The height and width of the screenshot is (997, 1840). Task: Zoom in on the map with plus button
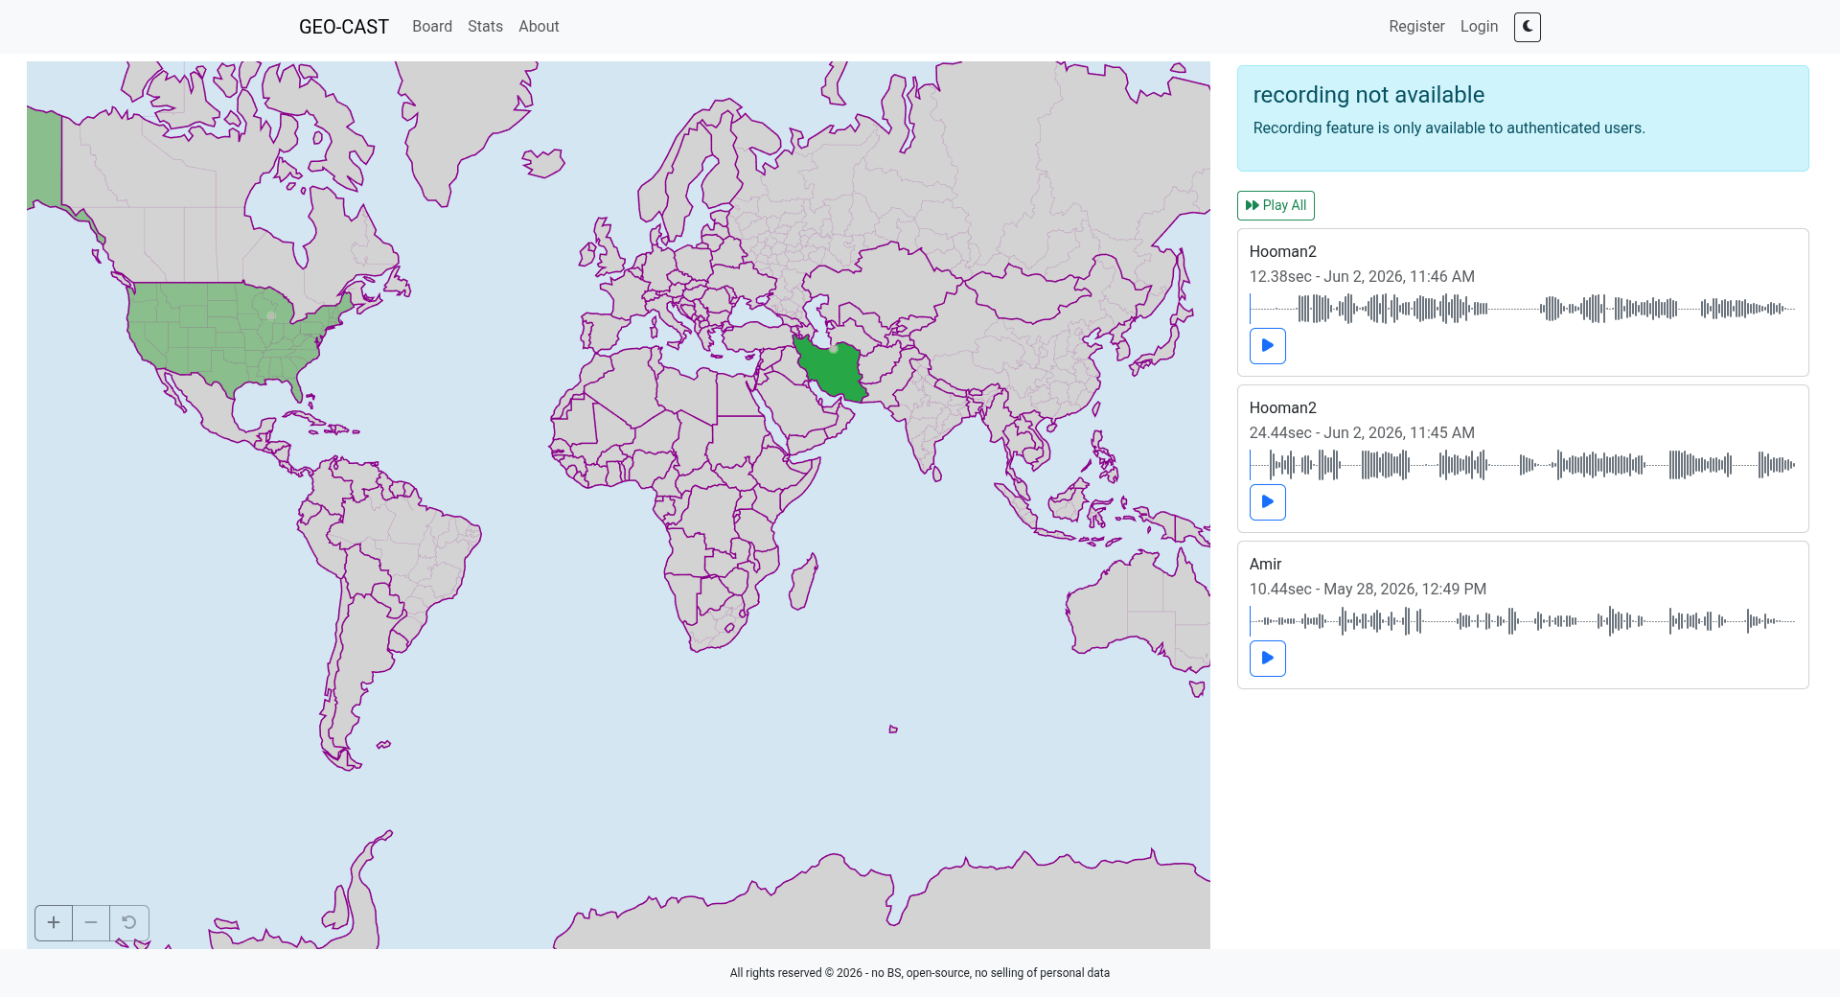click(x=54, y=922)
